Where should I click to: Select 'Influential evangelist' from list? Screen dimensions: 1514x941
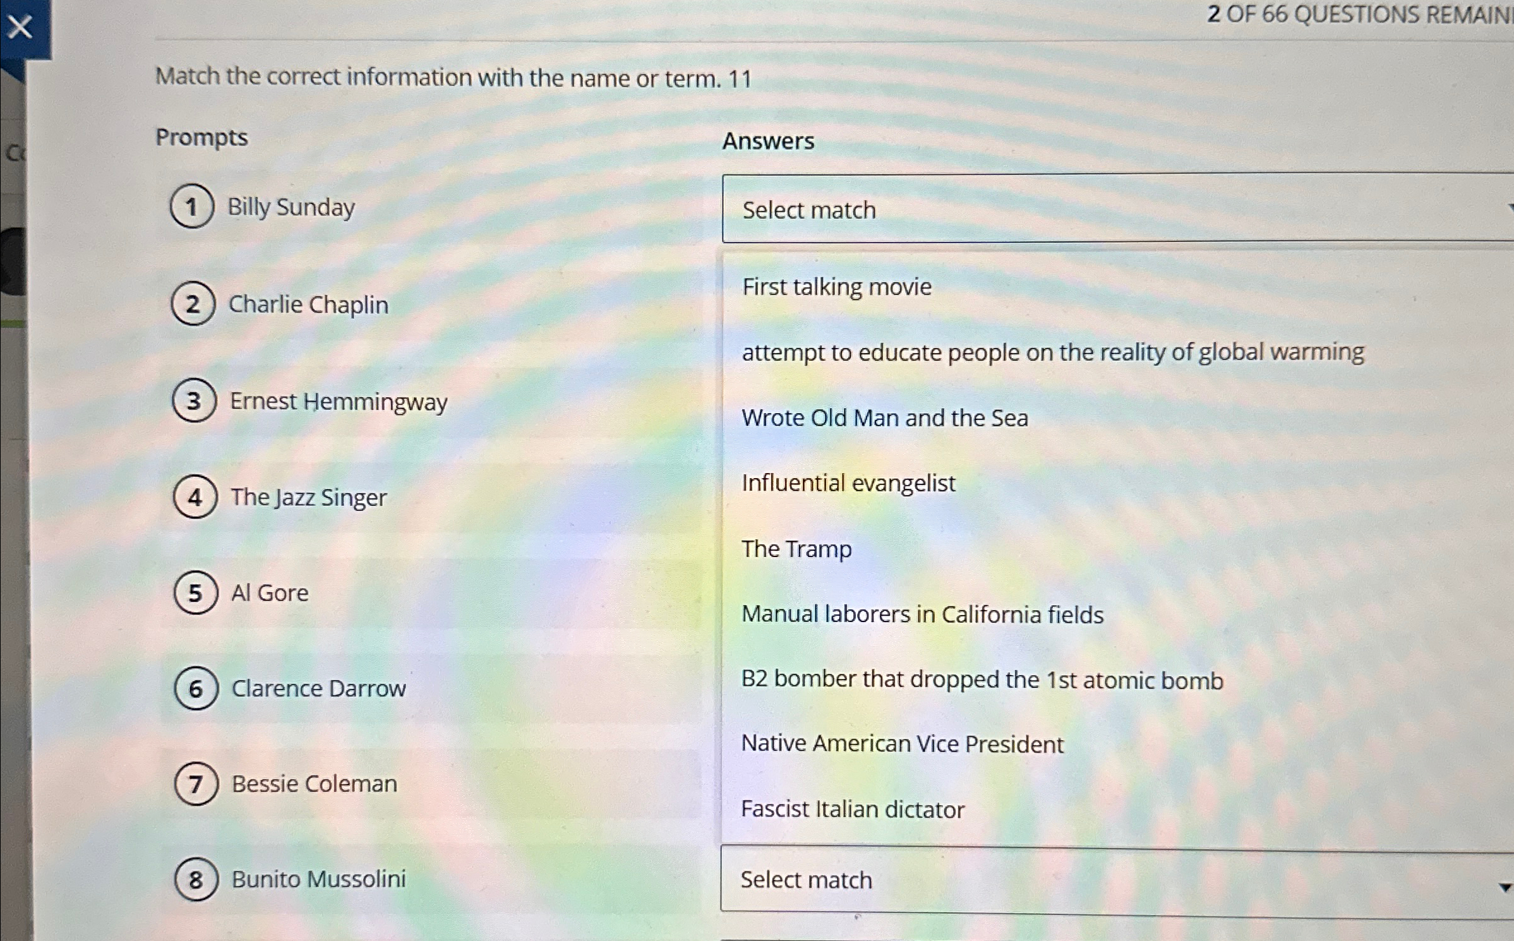point(848,483)
